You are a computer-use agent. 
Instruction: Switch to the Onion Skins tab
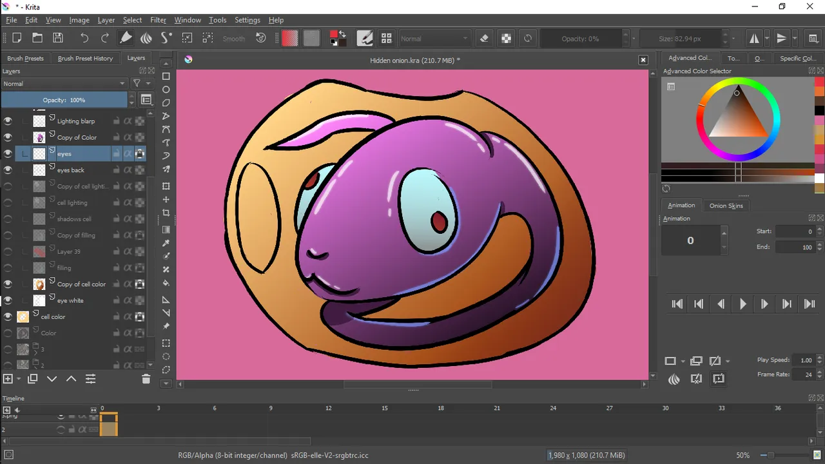726,206
